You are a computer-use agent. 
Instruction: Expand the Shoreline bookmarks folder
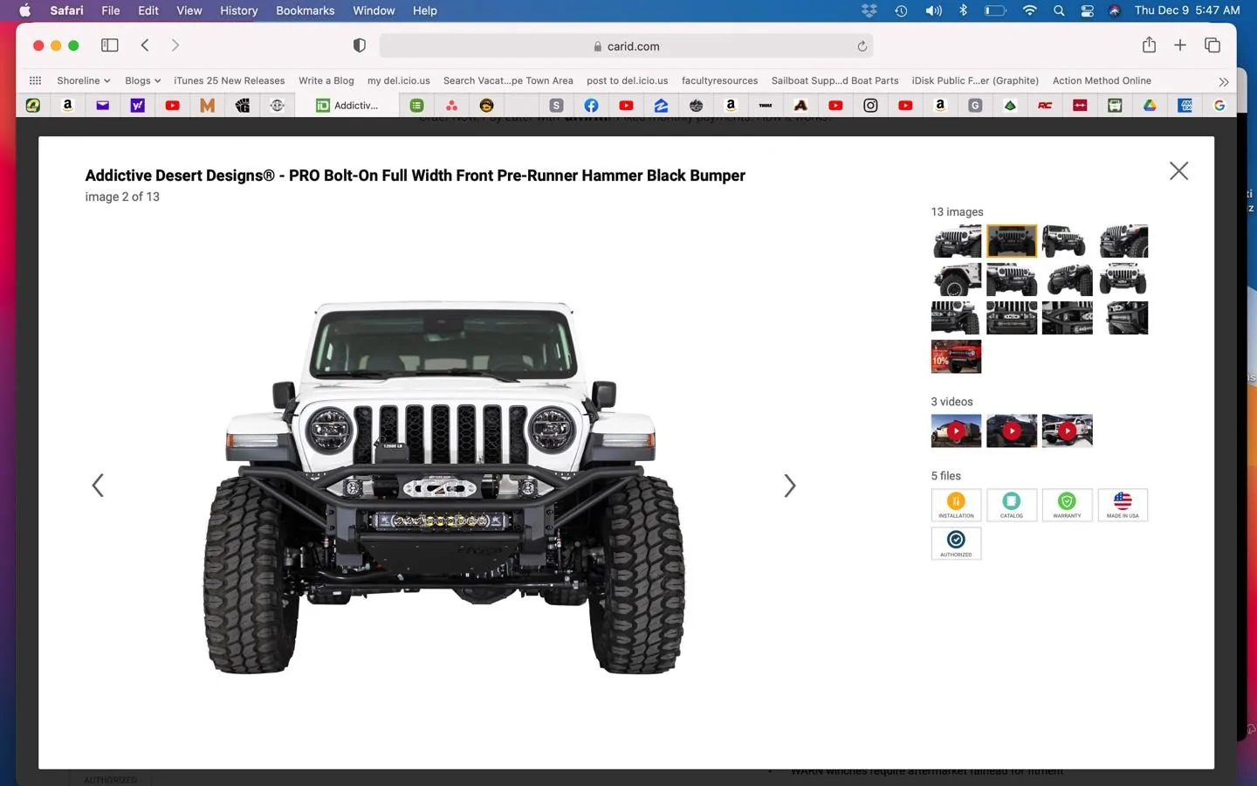click(x=84, y=80)
